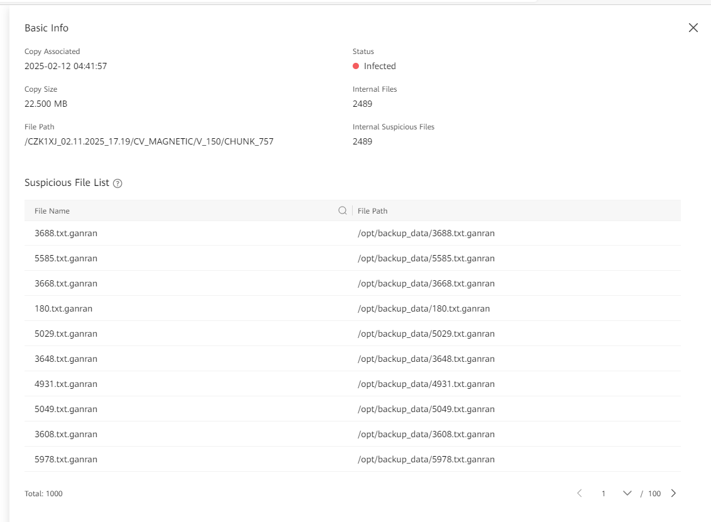Go to the previous page arrow

[580, 493]
